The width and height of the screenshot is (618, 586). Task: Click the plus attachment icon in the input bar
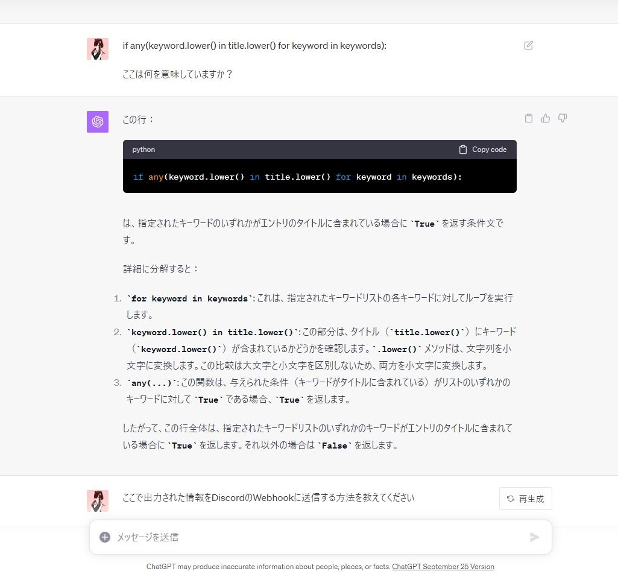[106, 537]
